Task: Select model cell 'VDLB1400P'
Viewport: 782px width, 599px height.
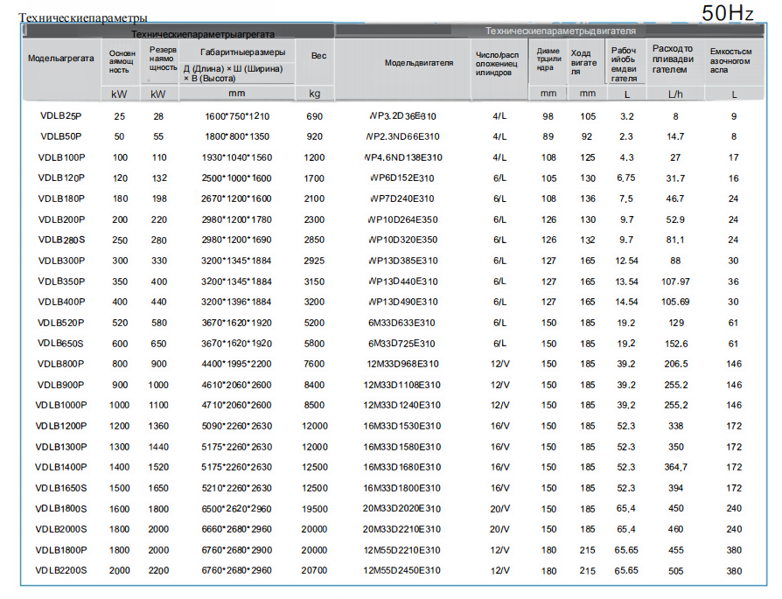Action: (x=61, y=467)
